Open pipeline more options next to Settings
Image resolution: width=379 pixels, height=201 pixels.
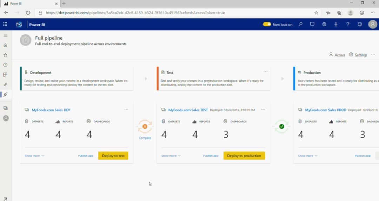373,54
